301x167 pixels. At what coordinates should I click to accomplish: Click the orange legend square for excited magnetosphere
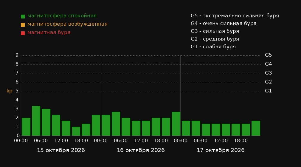pos(23,25)
